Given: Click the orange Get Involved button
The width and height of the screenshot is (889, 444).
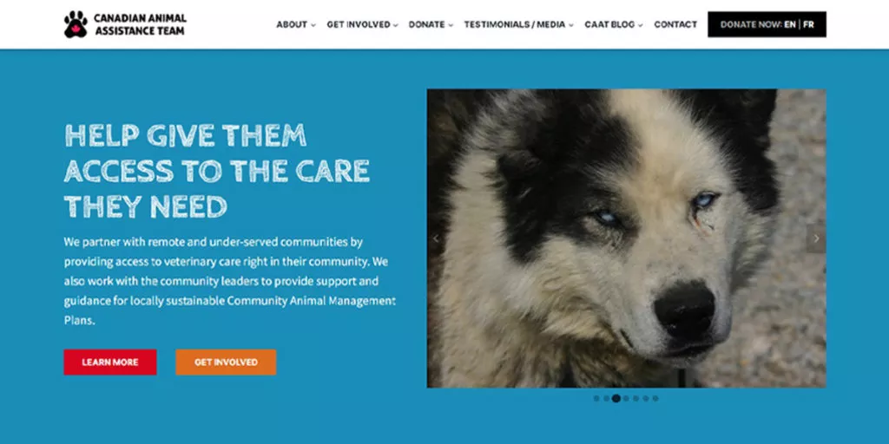Looking at the screenshot, I should (226, 362).
